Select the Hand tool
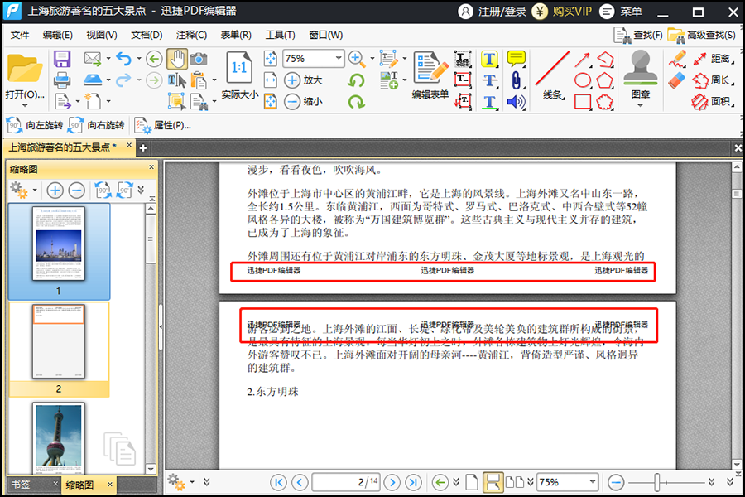 [177, 59]
